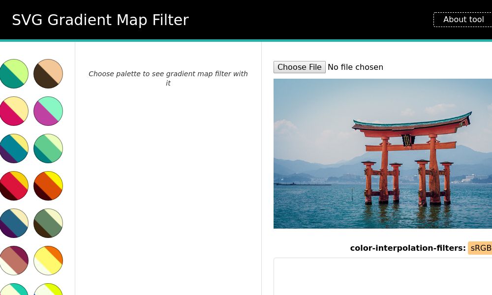Pick the orange, yellow and pale cream palette
492x295 pixels.
click(48, 260)
